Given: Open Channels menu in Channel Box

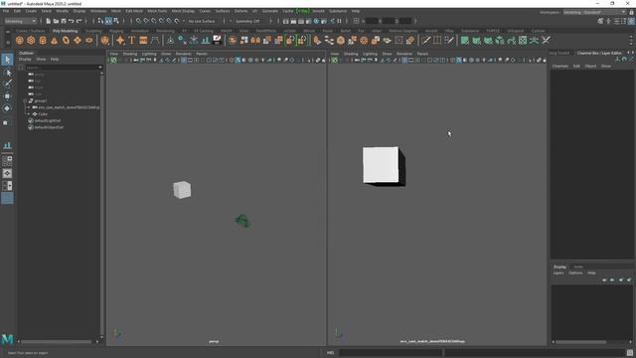Looking at the screenshot, I should click(560, 66).
